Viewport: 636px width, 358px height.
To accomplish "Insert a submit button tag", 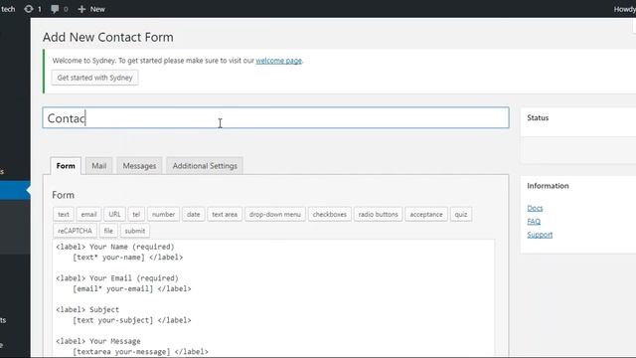I will coord(135,231).
